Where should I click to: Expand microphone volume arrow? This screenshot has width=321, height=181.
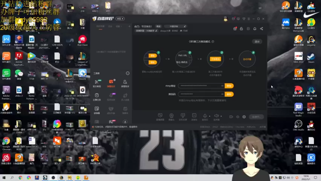coord(209,116)
